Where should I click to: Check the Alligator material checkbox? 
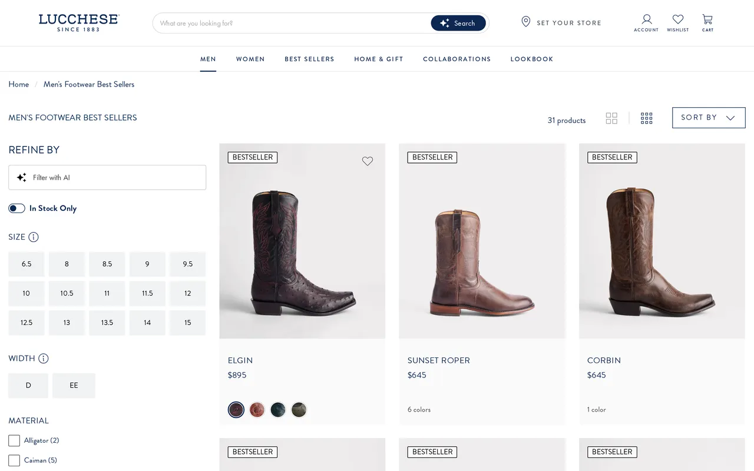(x=14, y=440)
